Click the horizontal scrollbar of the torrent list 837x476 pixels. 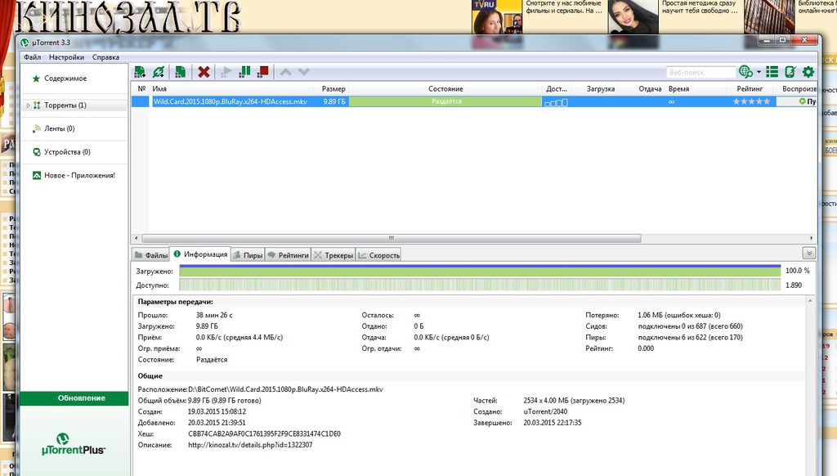pyautogui.click(x=392, y=238)
